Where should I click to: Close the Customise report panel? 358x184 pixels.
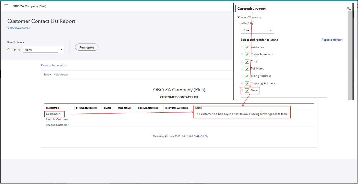[348, 8]
